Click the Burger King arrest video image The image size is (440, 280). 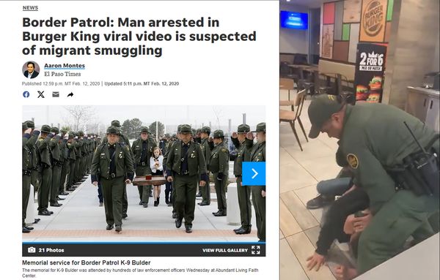[360, 140]
